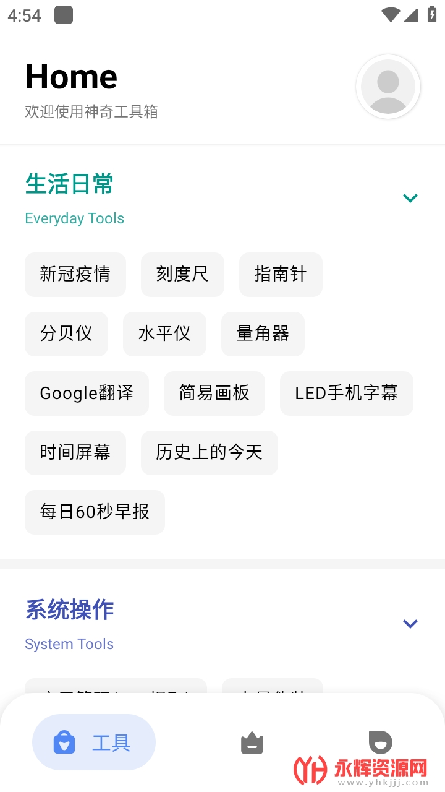
Task: Open the 简易画板 drawing board
Action: [x=214, y=394]
